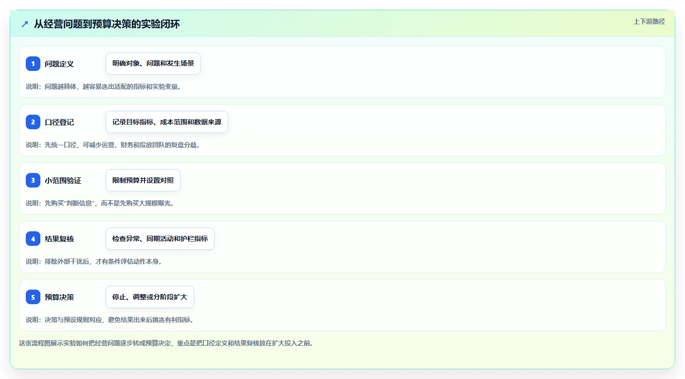Screen dimensions: 685x379
Task: Click the 预算决策 step label
Action: click(59, 297)
